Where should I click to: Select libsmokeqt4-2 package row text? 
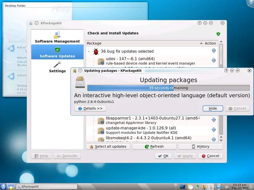(x=149, y=138)
